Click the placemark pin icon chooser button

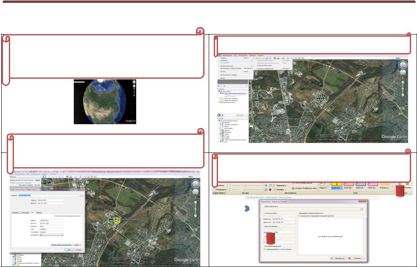pos(81,195)
